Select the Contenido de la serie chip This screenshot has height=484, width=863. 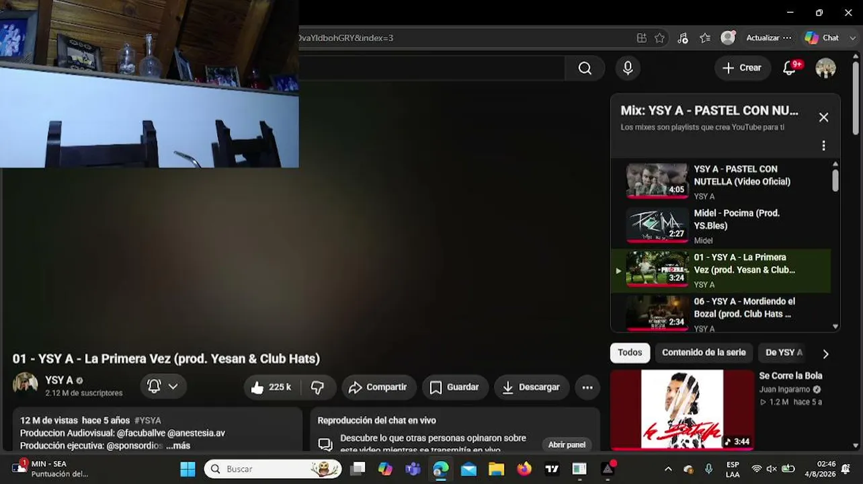pyautogui.click(x=704, y=353)
